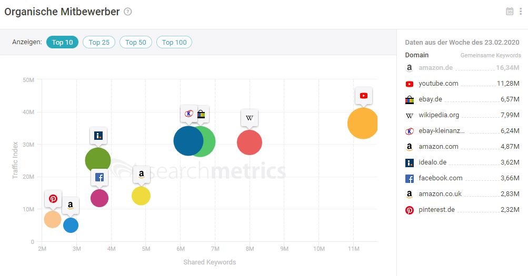Click the eBay shopping bag marker in chart
Image resolution: width=528 pixels, height=276 pixels.
(x=202, y=114)
